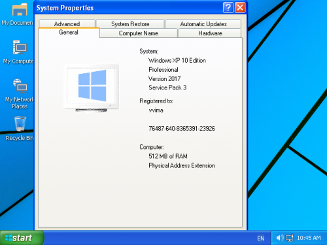Open the Computer Name tab
The image size is (327, 245).
click(139, 33)
